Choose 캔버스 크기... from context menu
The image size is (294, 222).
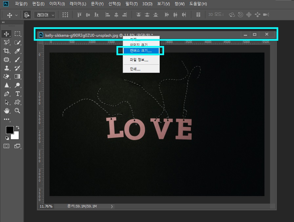click(141, 51)
